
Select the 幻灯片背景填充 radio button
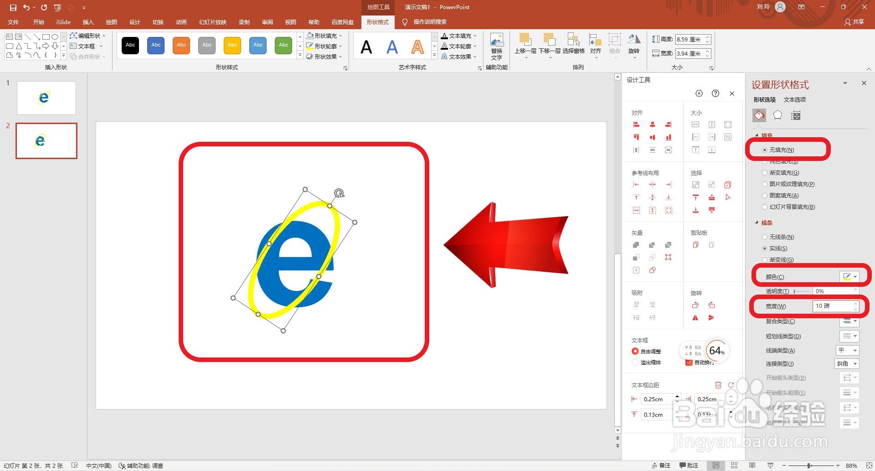coord(765,207)
